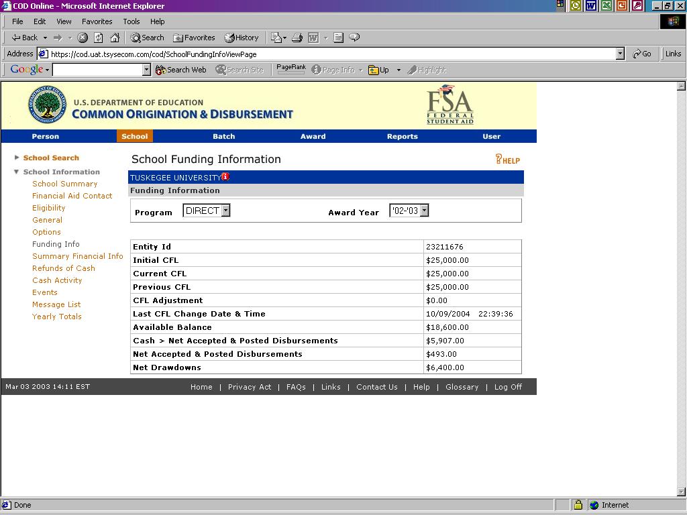Open Cash Activity link
This screenshot has width=687, height=515.
point(57,280)
